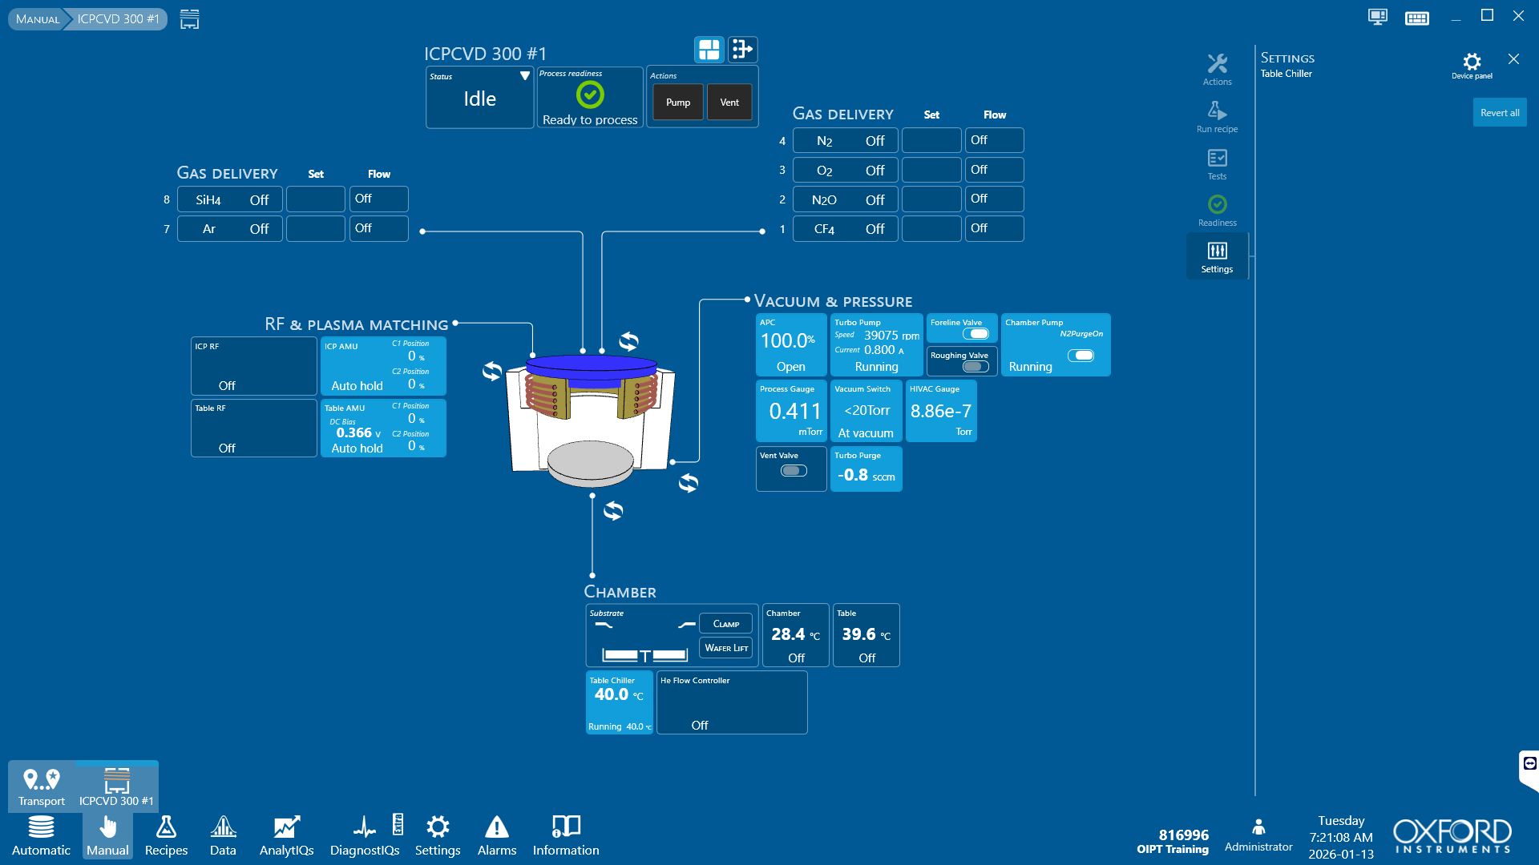This screenshot has height=865, width=1539.
Task: Toggle the Foreline Valve switch
Action: tap(976, 334)
